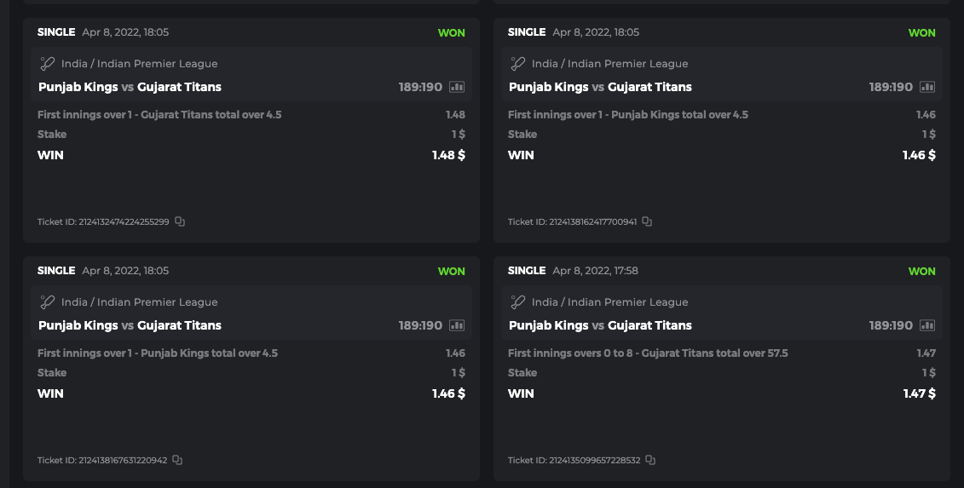964x488 pixels.
Task: Click cricket icon on bet with ticket ending 700941
Action: point(518,64)
